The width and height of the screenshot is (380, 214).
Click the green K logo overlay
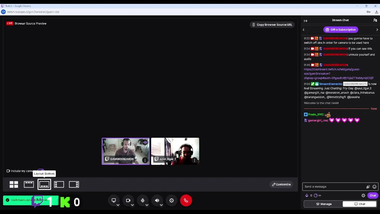click(x=65, y=202)
